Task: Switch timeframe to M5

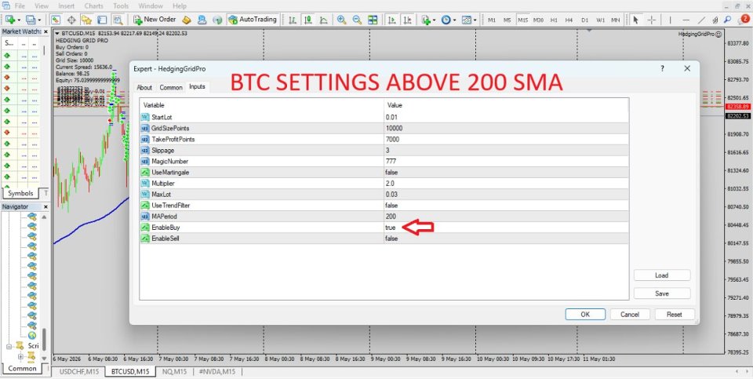Action: 507,20
